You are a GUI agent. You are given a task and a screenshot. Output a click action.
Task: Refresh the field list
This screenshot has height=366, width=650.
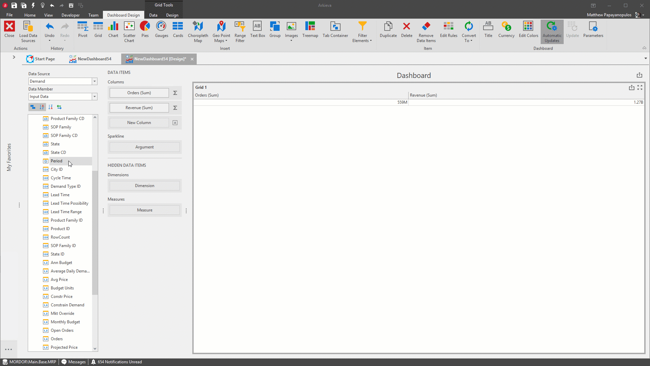point(59,107)
